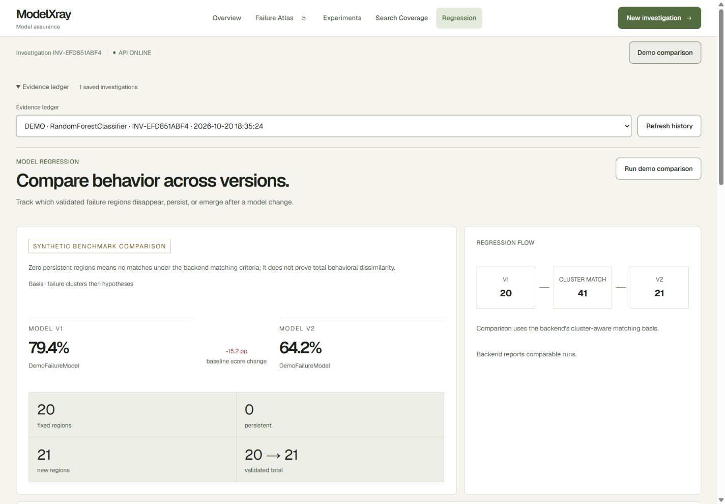Image resolution: width=725 pixels, height=504 pixels.
Task: Go to the Experiments tab
Action: (x=342, y=18)
